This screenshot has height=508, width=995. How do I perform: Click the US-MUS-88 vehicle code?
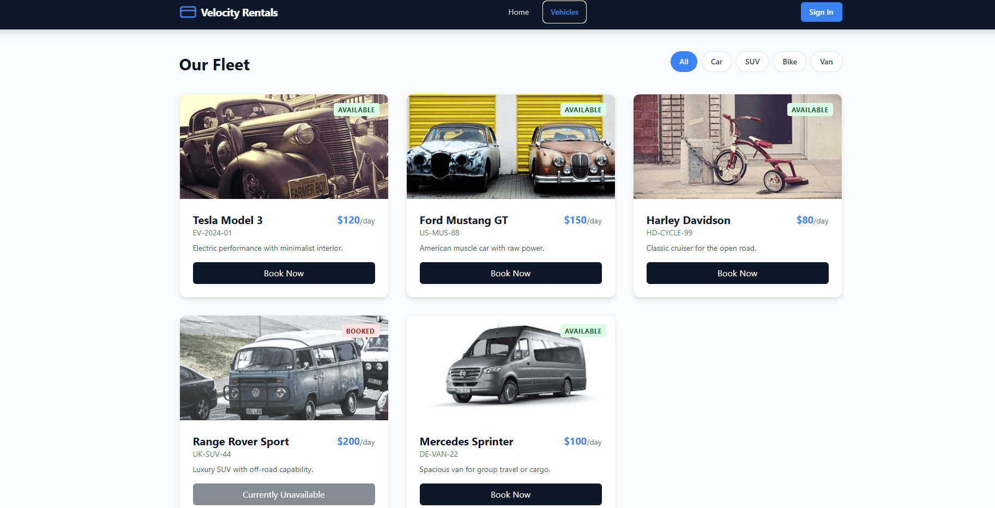click(x=439, y=233)
